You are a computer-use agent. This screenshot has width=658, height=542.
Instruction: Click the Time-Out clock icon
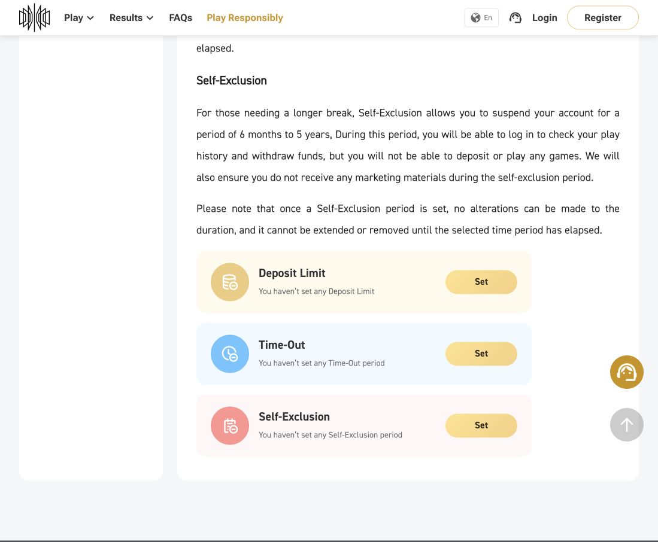229,354
